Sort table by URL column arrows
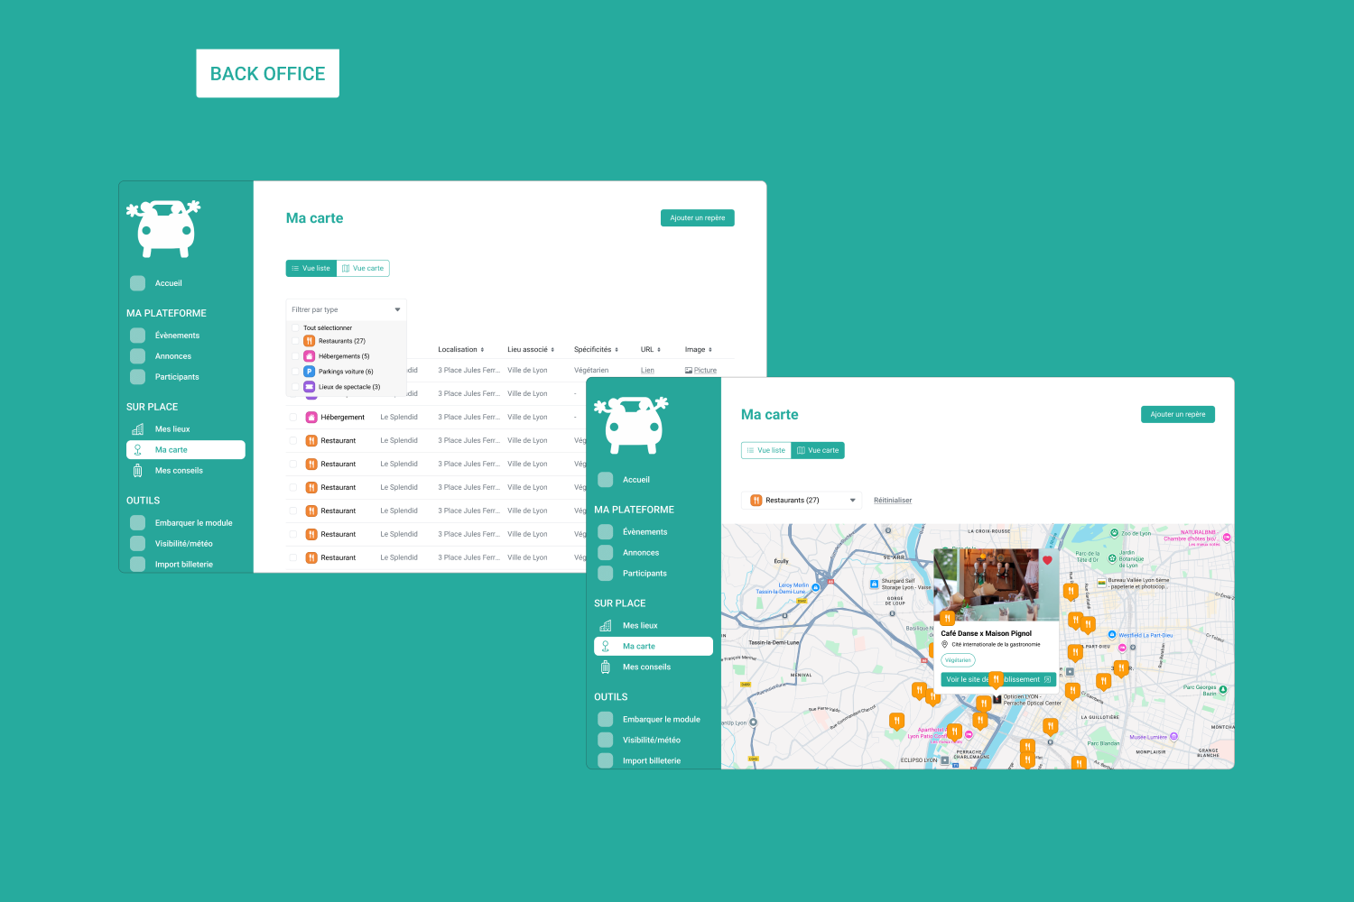 click(659, 350)
